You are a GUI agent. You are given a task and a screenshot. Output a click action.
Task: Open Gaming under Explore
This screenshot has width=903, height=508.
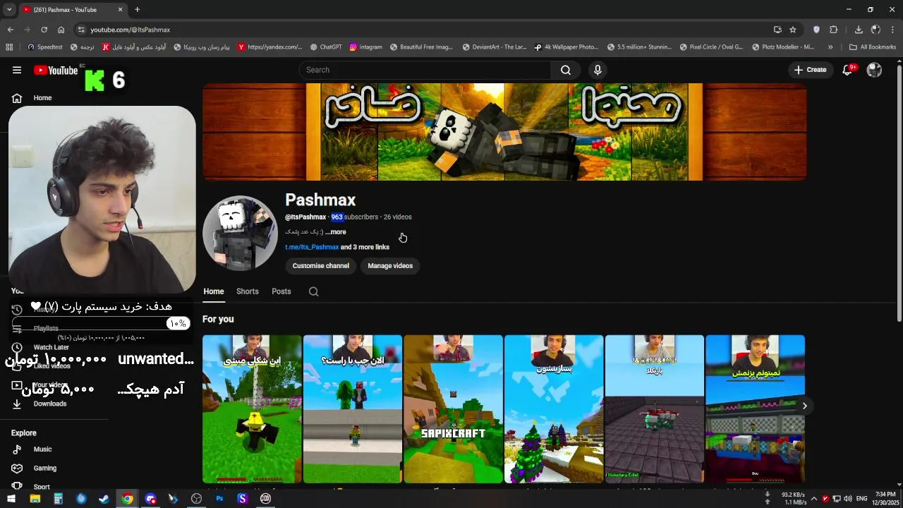(44, 468)
